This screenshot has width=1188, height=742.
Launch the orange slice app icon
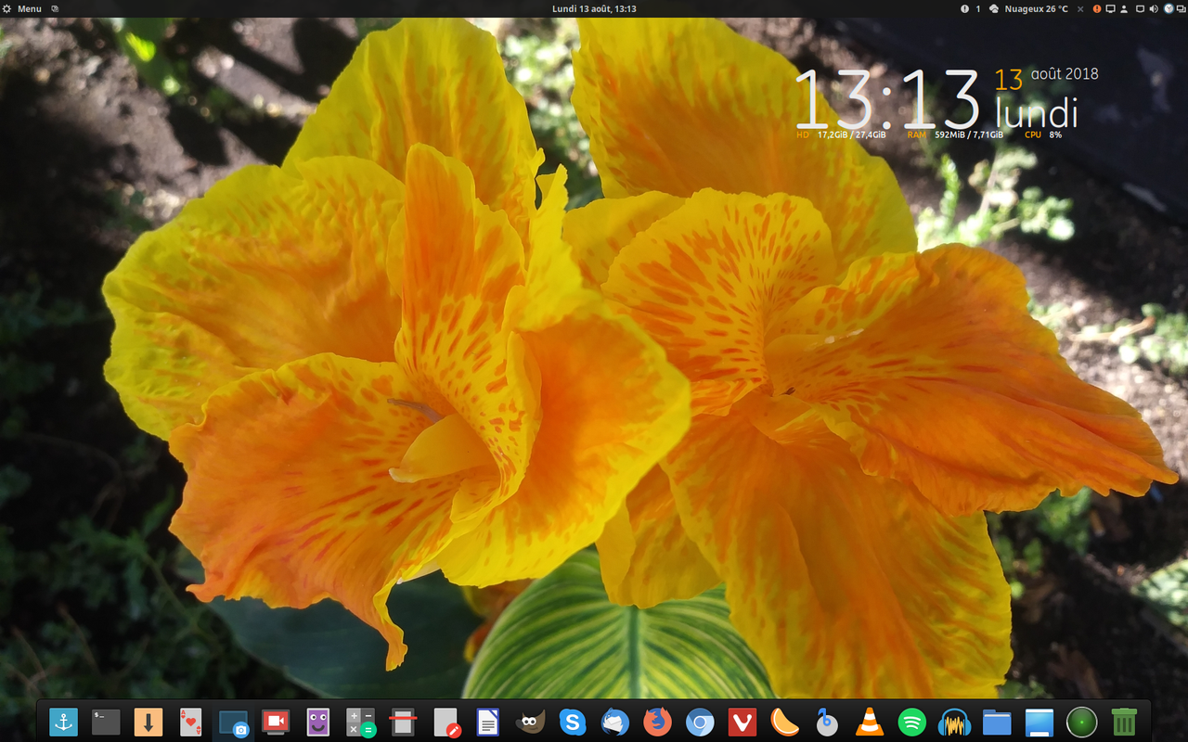point(784,722)
